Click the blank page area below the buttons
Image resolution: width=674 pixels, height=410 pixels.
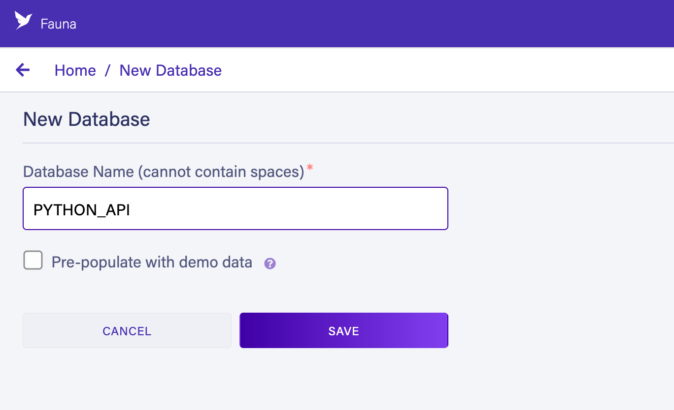click(x=337, y=381)
